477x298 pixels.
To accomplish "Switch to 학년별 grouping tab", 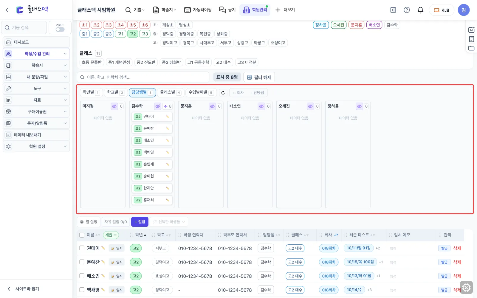I will (91, 92).
